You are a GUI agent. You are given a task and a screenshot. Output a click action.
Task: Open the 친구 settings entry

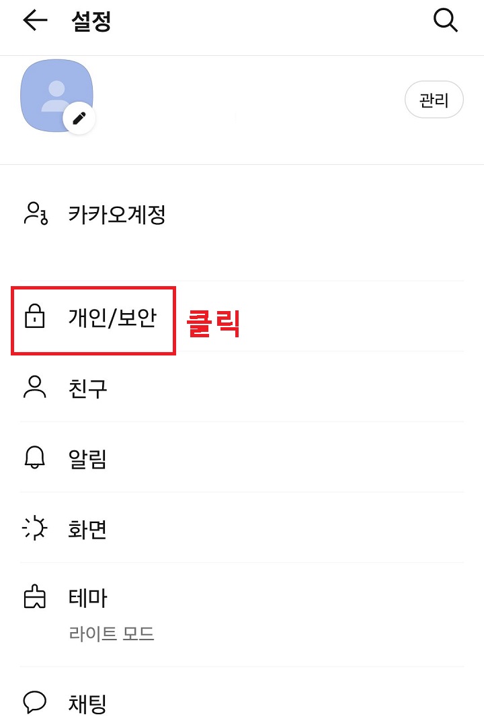pyautogui.click(x=89, y=387)
